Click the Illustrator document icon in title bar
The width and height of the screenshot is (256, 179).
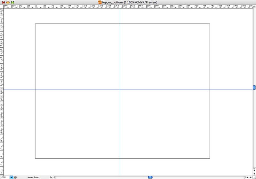(x=100, y=2)
